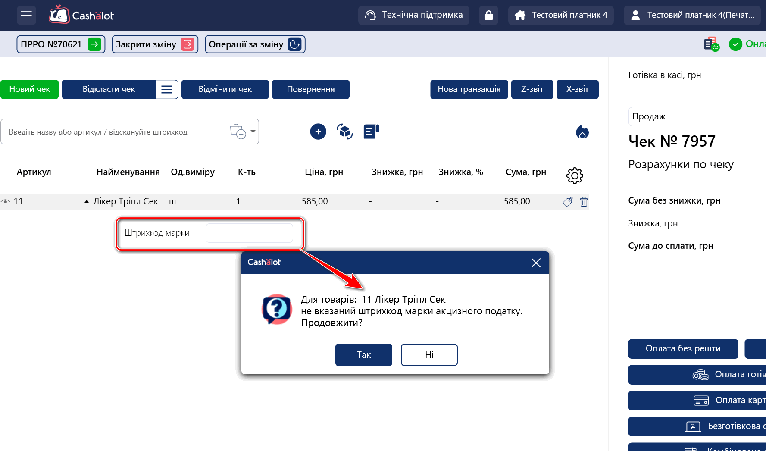The image size is (766, 451).
Task: Click the price tag icon for Лікер Тріпл Сек
Action: [x=568, y=202]
